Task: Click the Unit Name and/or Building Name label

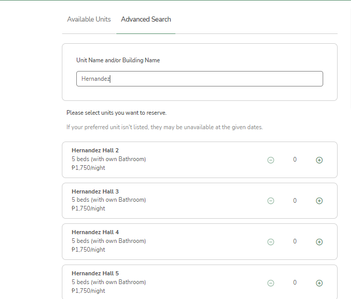Action: pos(118,60)
